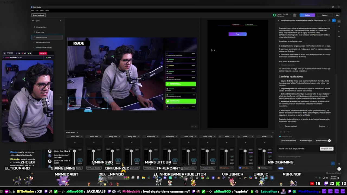Click the warning triangle icon on Track header
The width and height of the screenshot is (347, 195).
coord(220,136)
